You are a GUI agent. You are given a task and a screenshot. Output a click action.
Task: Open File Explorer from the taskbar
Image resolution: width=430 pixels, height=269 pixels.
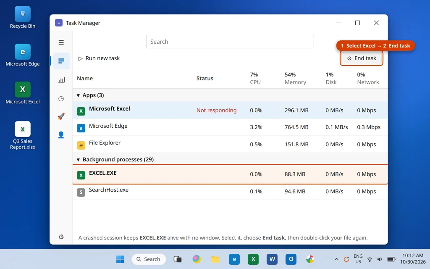[x=215, y=259]
